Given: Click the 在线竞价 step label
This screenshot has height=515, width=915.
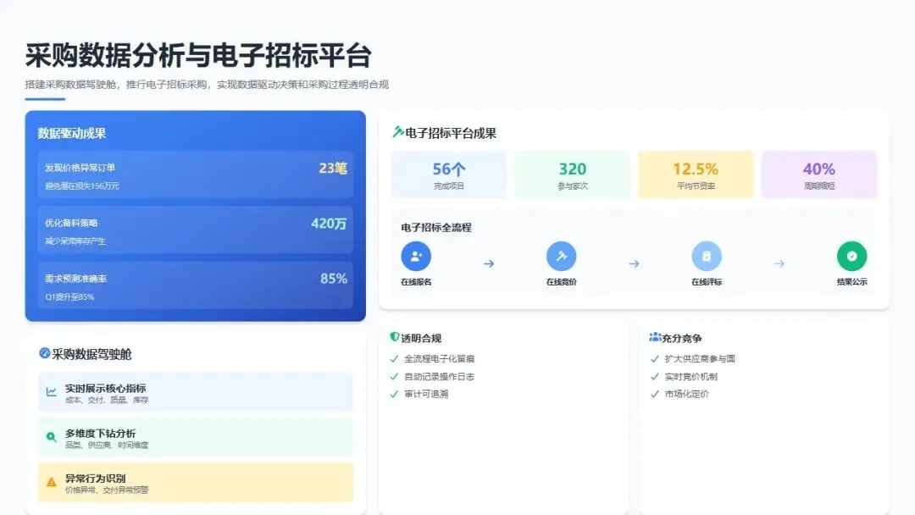Looking at the screenshot, I should pyautogui.click(x=562, y=282).
